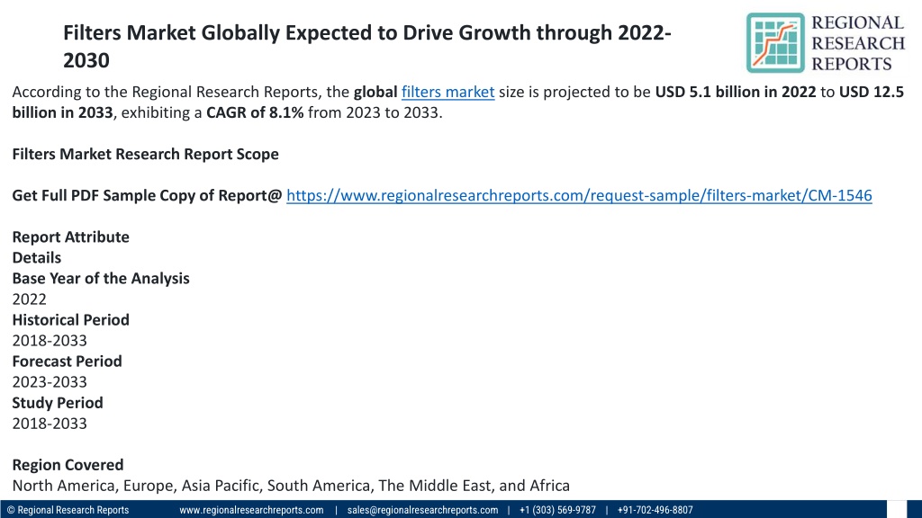
Task: Click footer email sales@regionalresearchreports.com
Action: (x=423, y=511)
